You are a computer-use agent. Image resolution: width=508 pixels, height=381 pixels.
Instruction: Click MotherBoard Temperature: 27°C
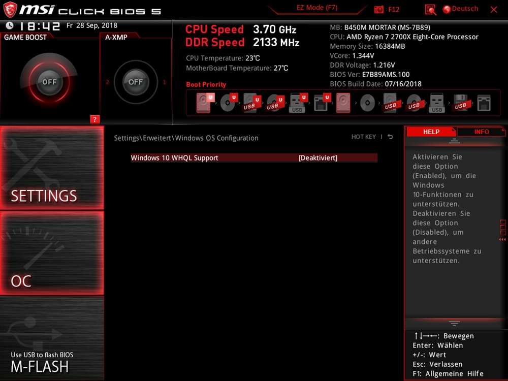[x=237, y=68]
